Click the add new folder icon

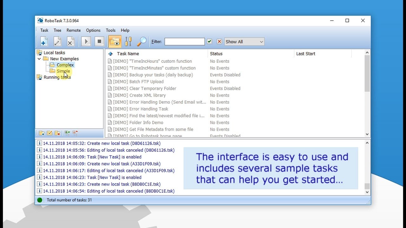tap(42, 133)
